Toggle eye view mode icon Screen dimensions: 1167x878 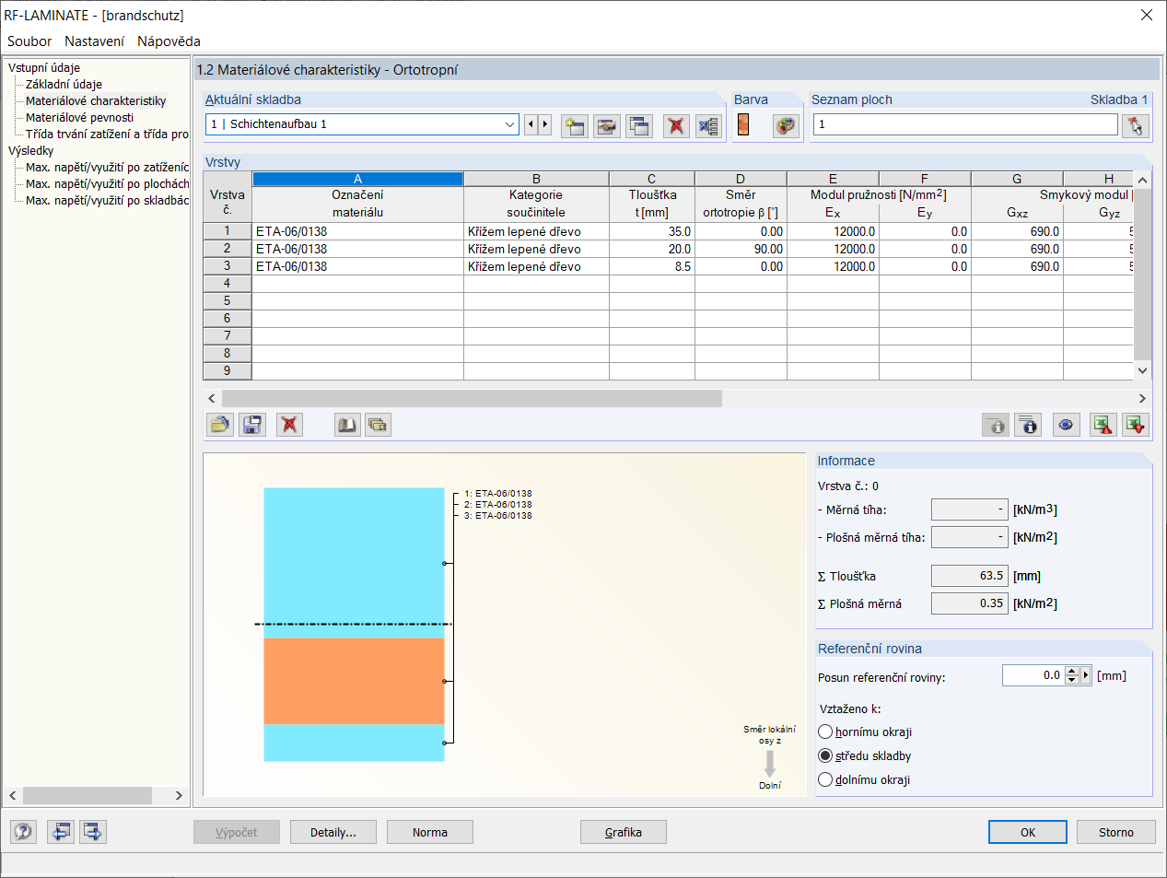pos(1066,425)
